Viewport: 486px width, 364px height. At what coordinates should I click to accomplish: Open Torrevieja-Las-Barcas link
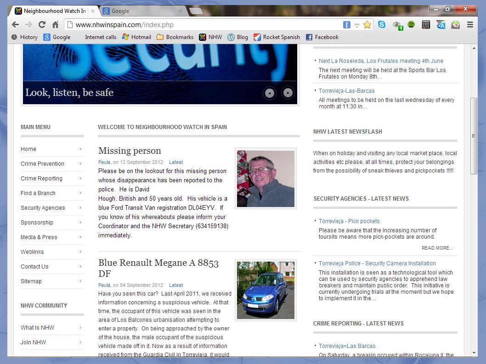(x=346, y=91)
